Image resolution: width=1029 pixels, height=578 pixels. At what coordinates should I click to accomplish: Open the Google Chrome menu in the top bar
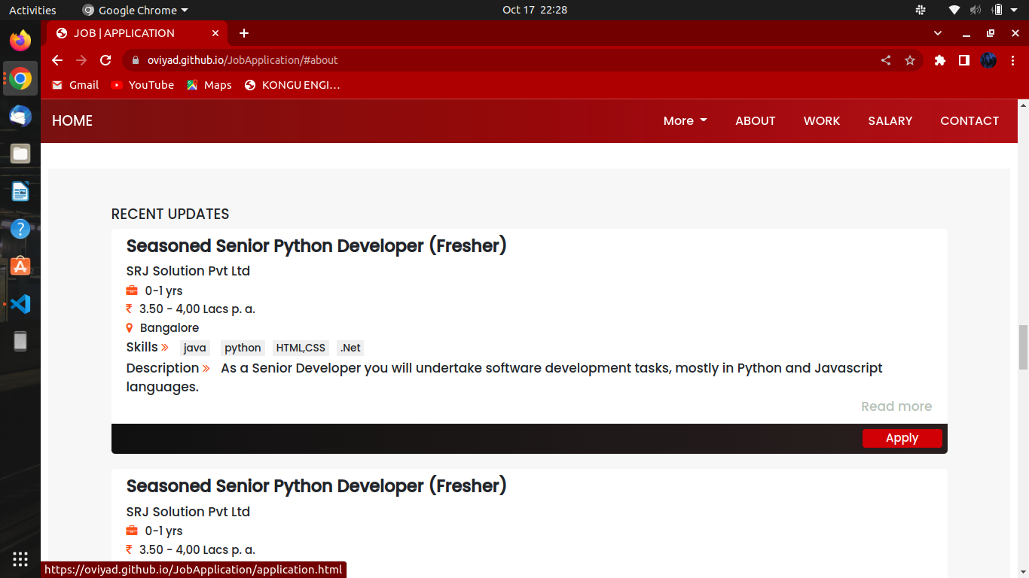(x=134, y=10)
